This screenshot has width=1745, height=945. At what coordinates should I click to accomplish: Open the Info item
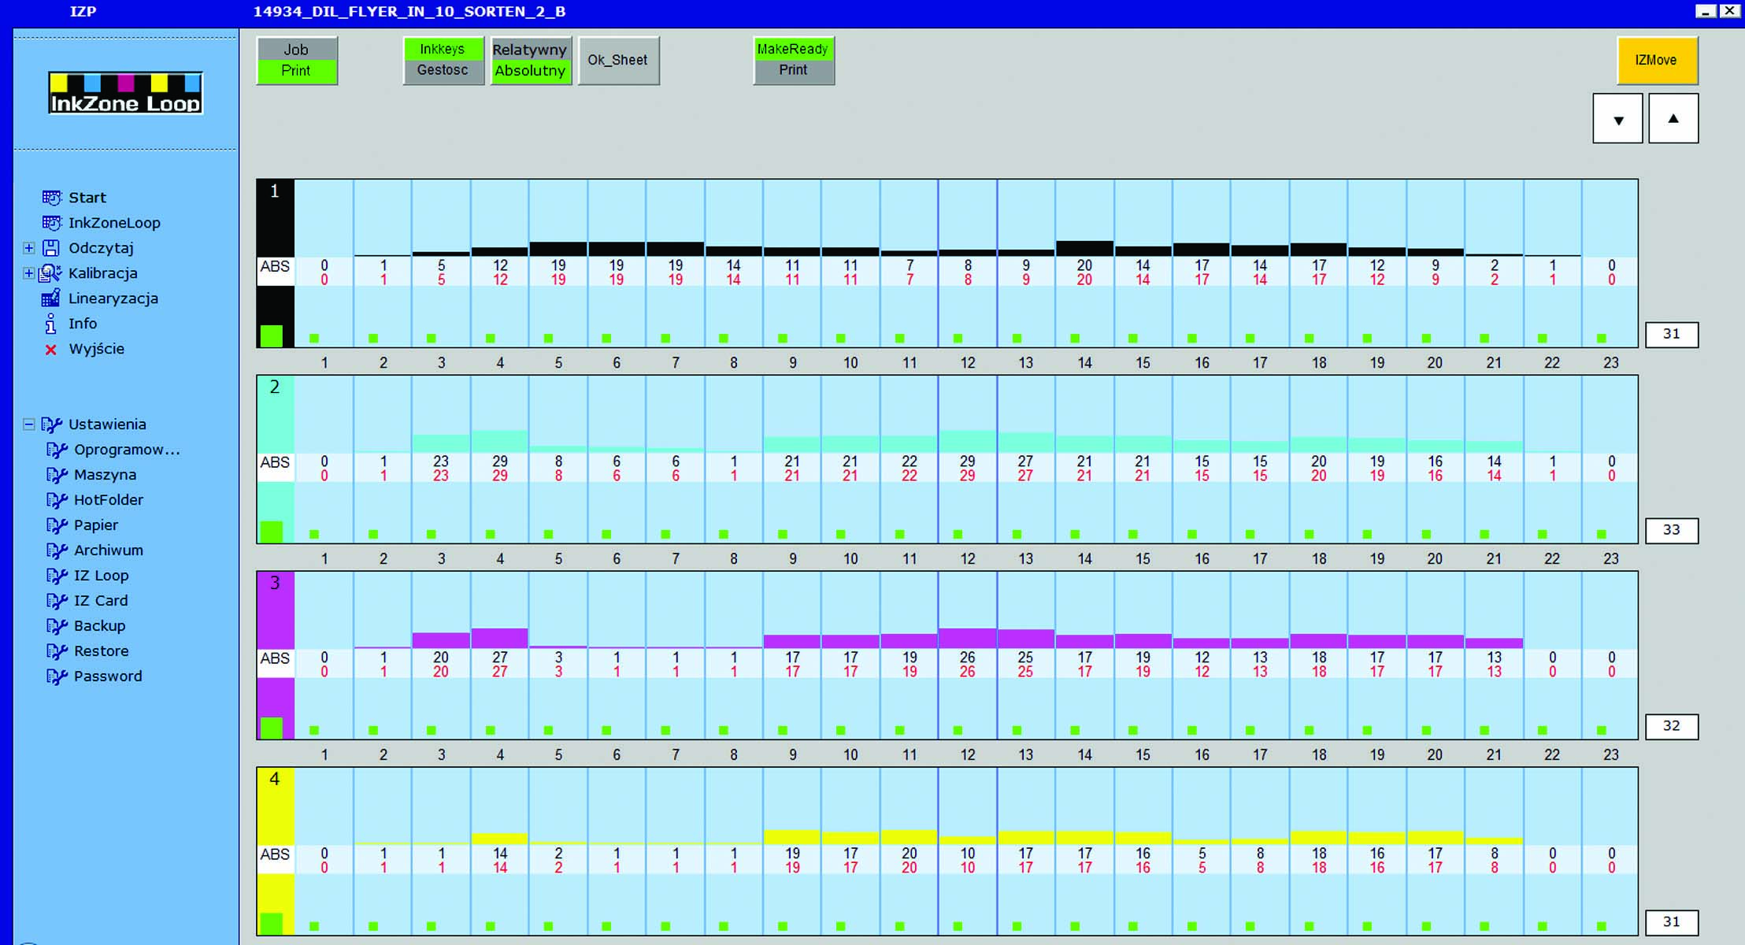pos(82,324)
